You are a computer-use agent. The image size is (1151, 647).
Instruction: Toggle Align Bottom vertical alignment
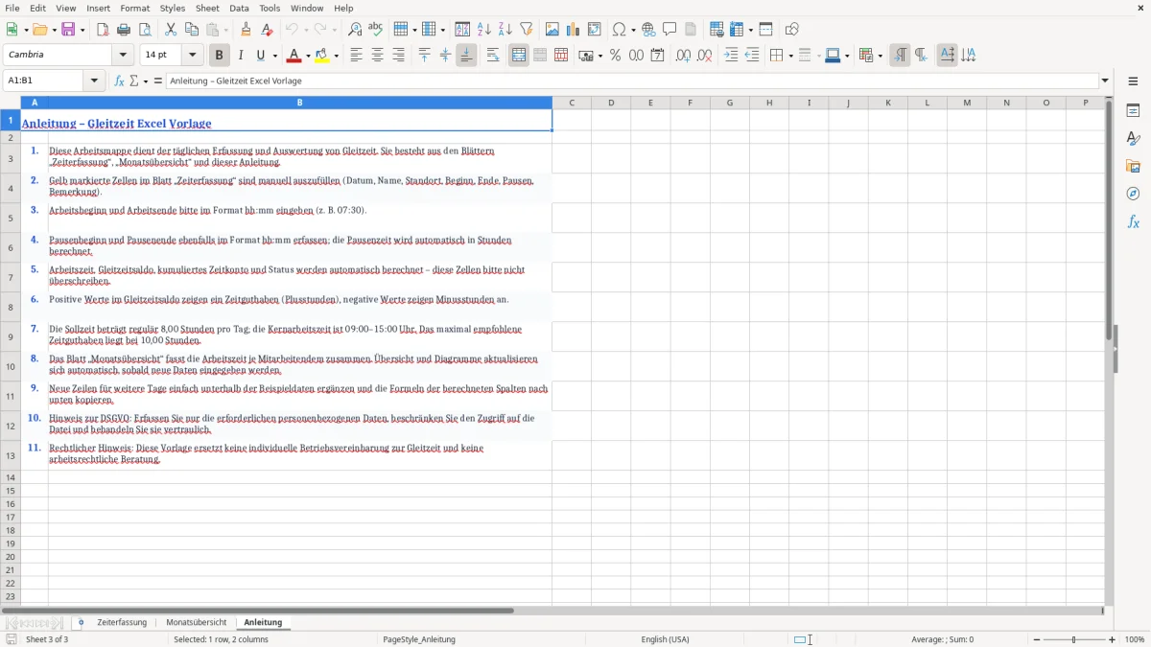(466, 56)
